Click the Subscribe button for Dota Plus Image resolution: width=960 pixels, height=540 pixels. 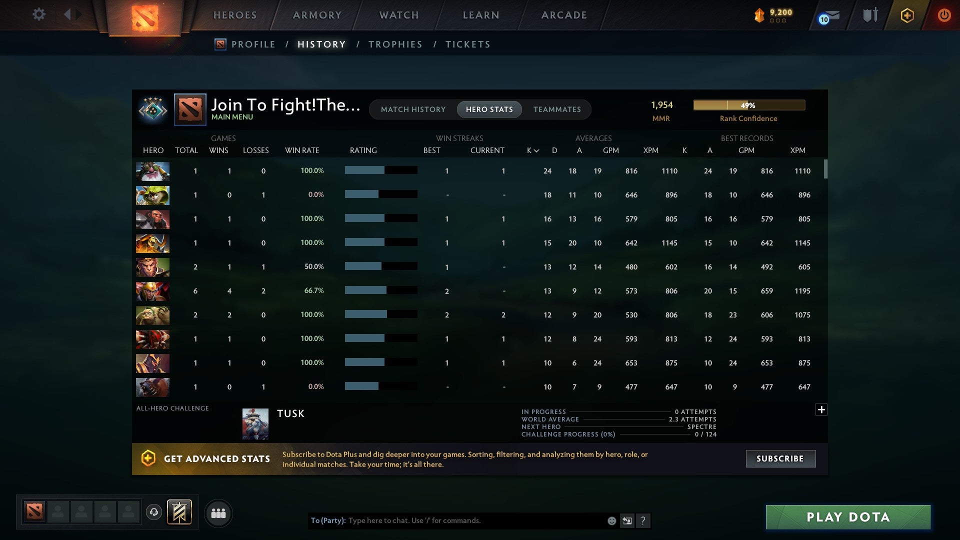click(780, 458)
